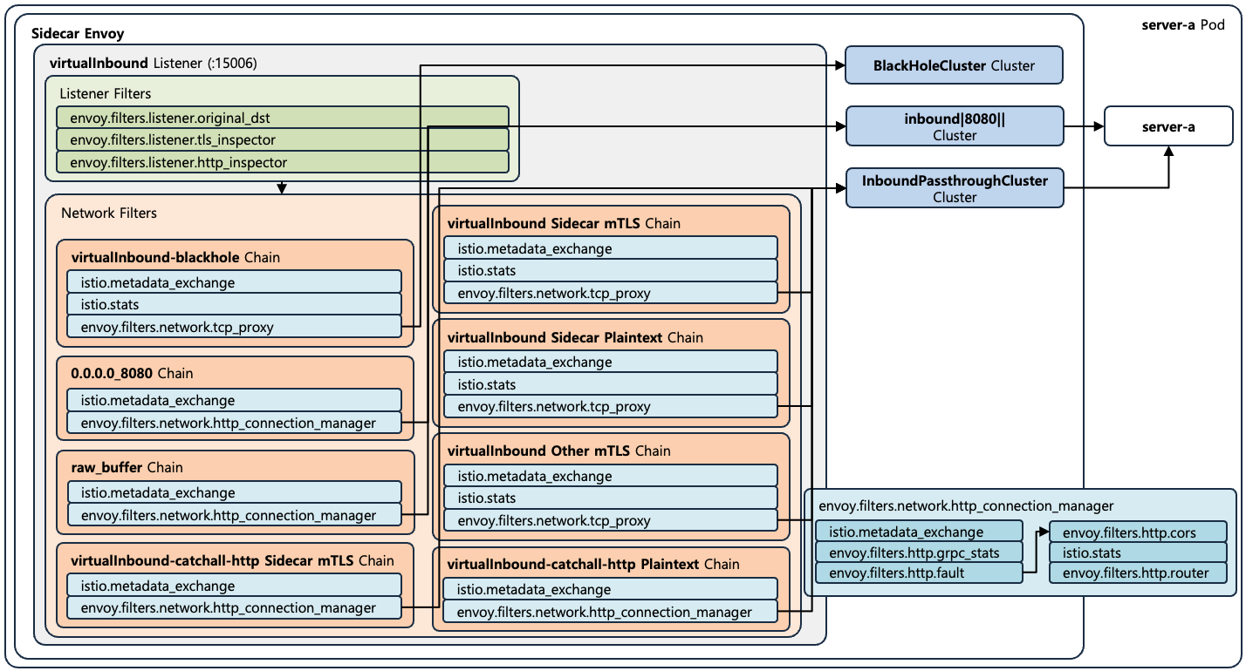Select istio.metadata_exchange in catchall-http Sidecar mTLS chain
The image size is (1246, 671).
235,586
